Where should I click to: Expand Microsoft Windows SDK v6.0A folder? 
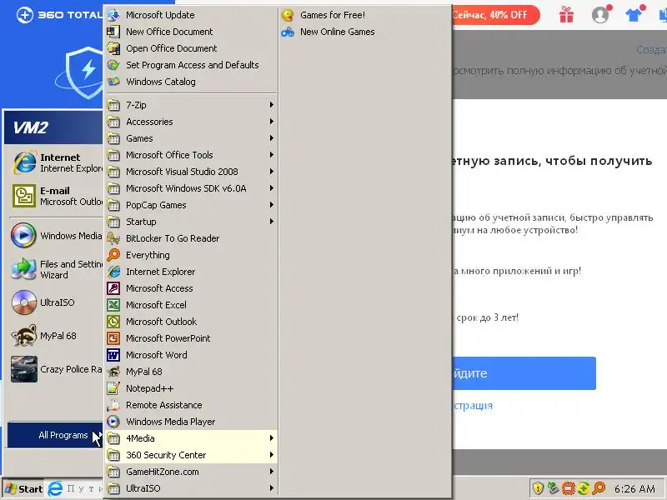pos(192,188)
